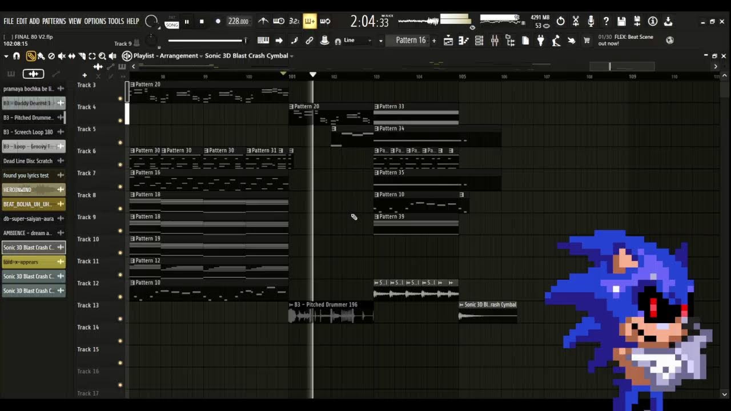Open the Browser view button
Viewport: 731px width, 411px height.
[x=510, y=41]
